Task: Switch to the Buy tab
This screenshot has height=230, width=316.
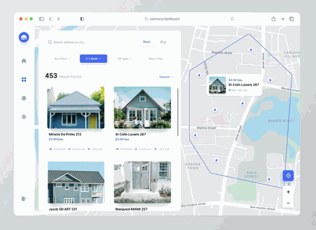Action: point(163,42)
